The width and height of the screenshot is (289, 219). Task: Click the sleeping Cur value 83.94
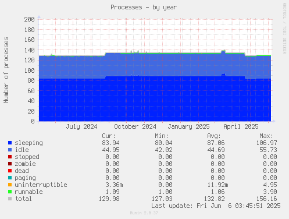point(110,143)
